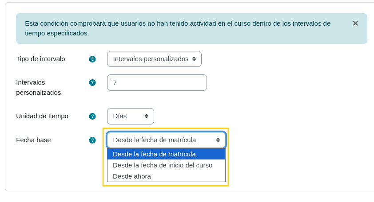Dismiss the blue info alert message
374x202 pixels.
(355, 23)
